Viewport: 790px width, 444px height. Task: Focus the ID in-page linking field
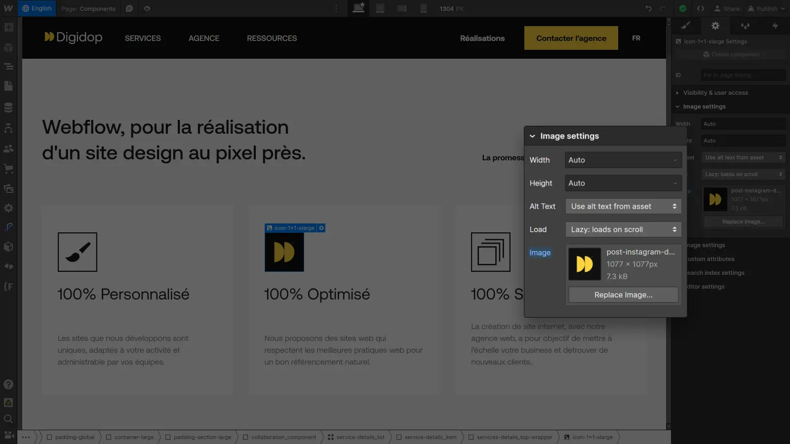pos(743,75)
